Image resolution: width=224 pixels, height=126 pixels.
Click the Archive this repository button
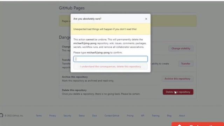click(177, 79)
